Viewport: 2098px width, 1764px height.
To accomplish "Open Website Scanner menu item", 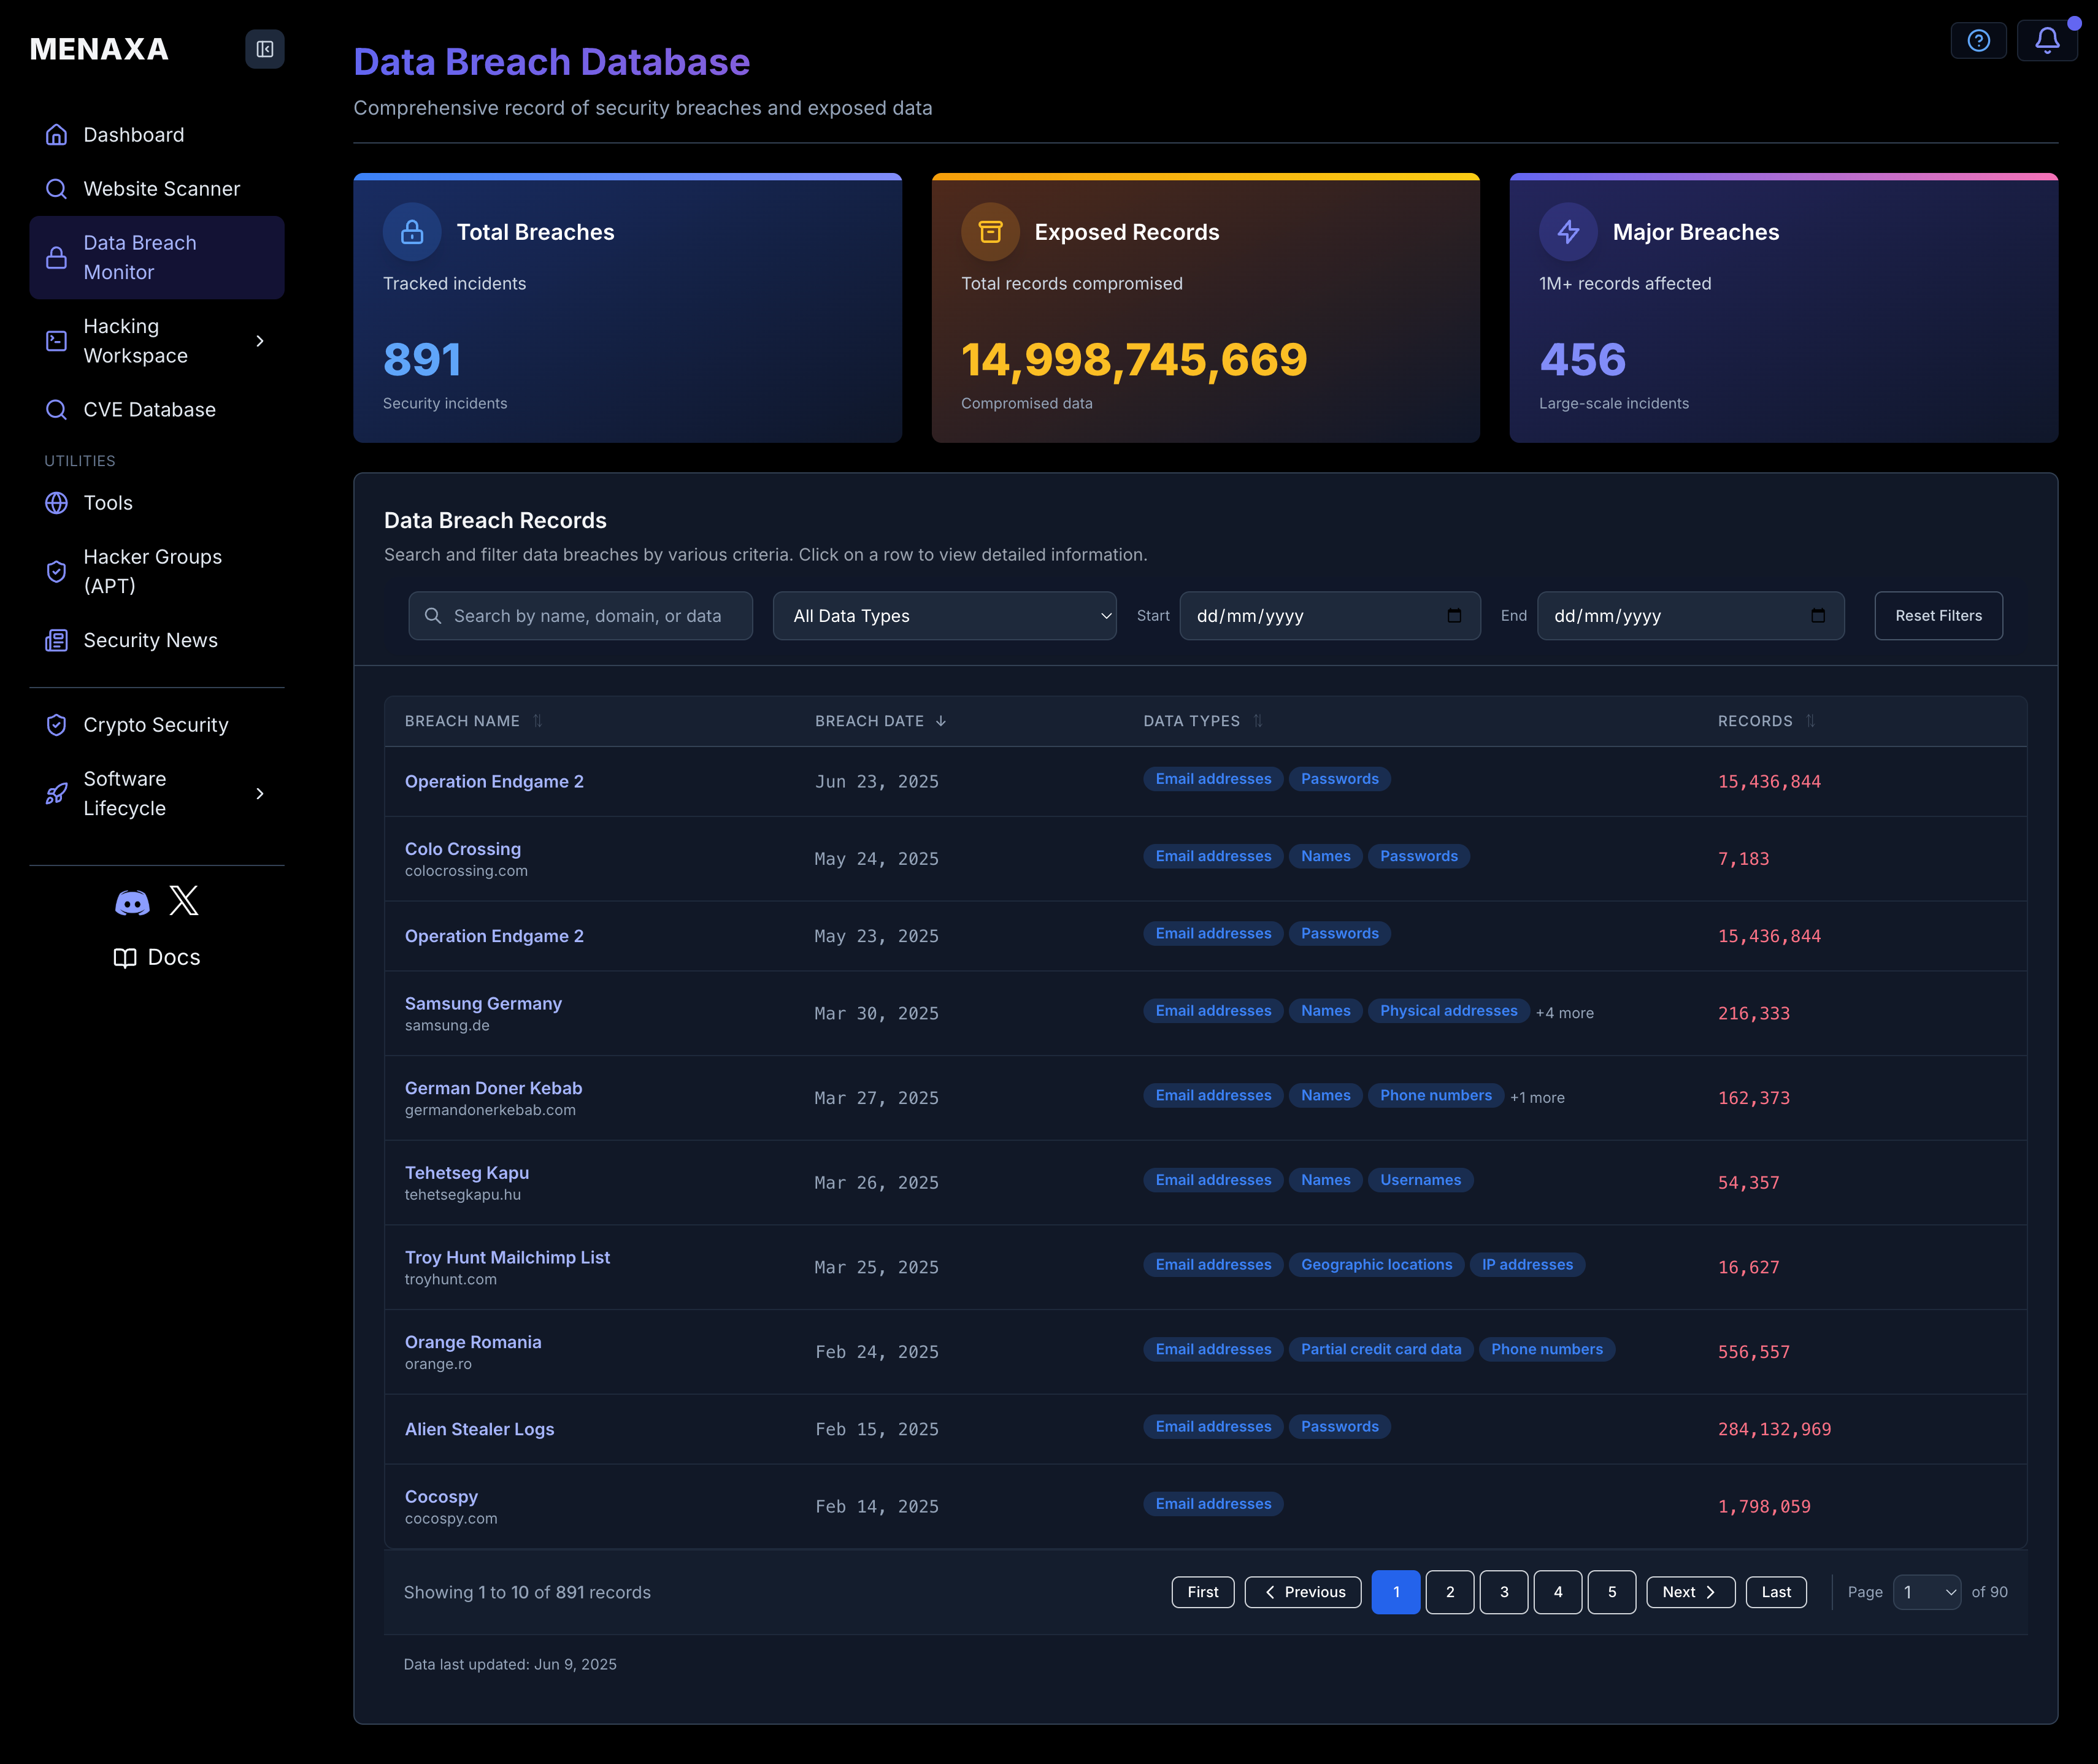I will [157, 189].
